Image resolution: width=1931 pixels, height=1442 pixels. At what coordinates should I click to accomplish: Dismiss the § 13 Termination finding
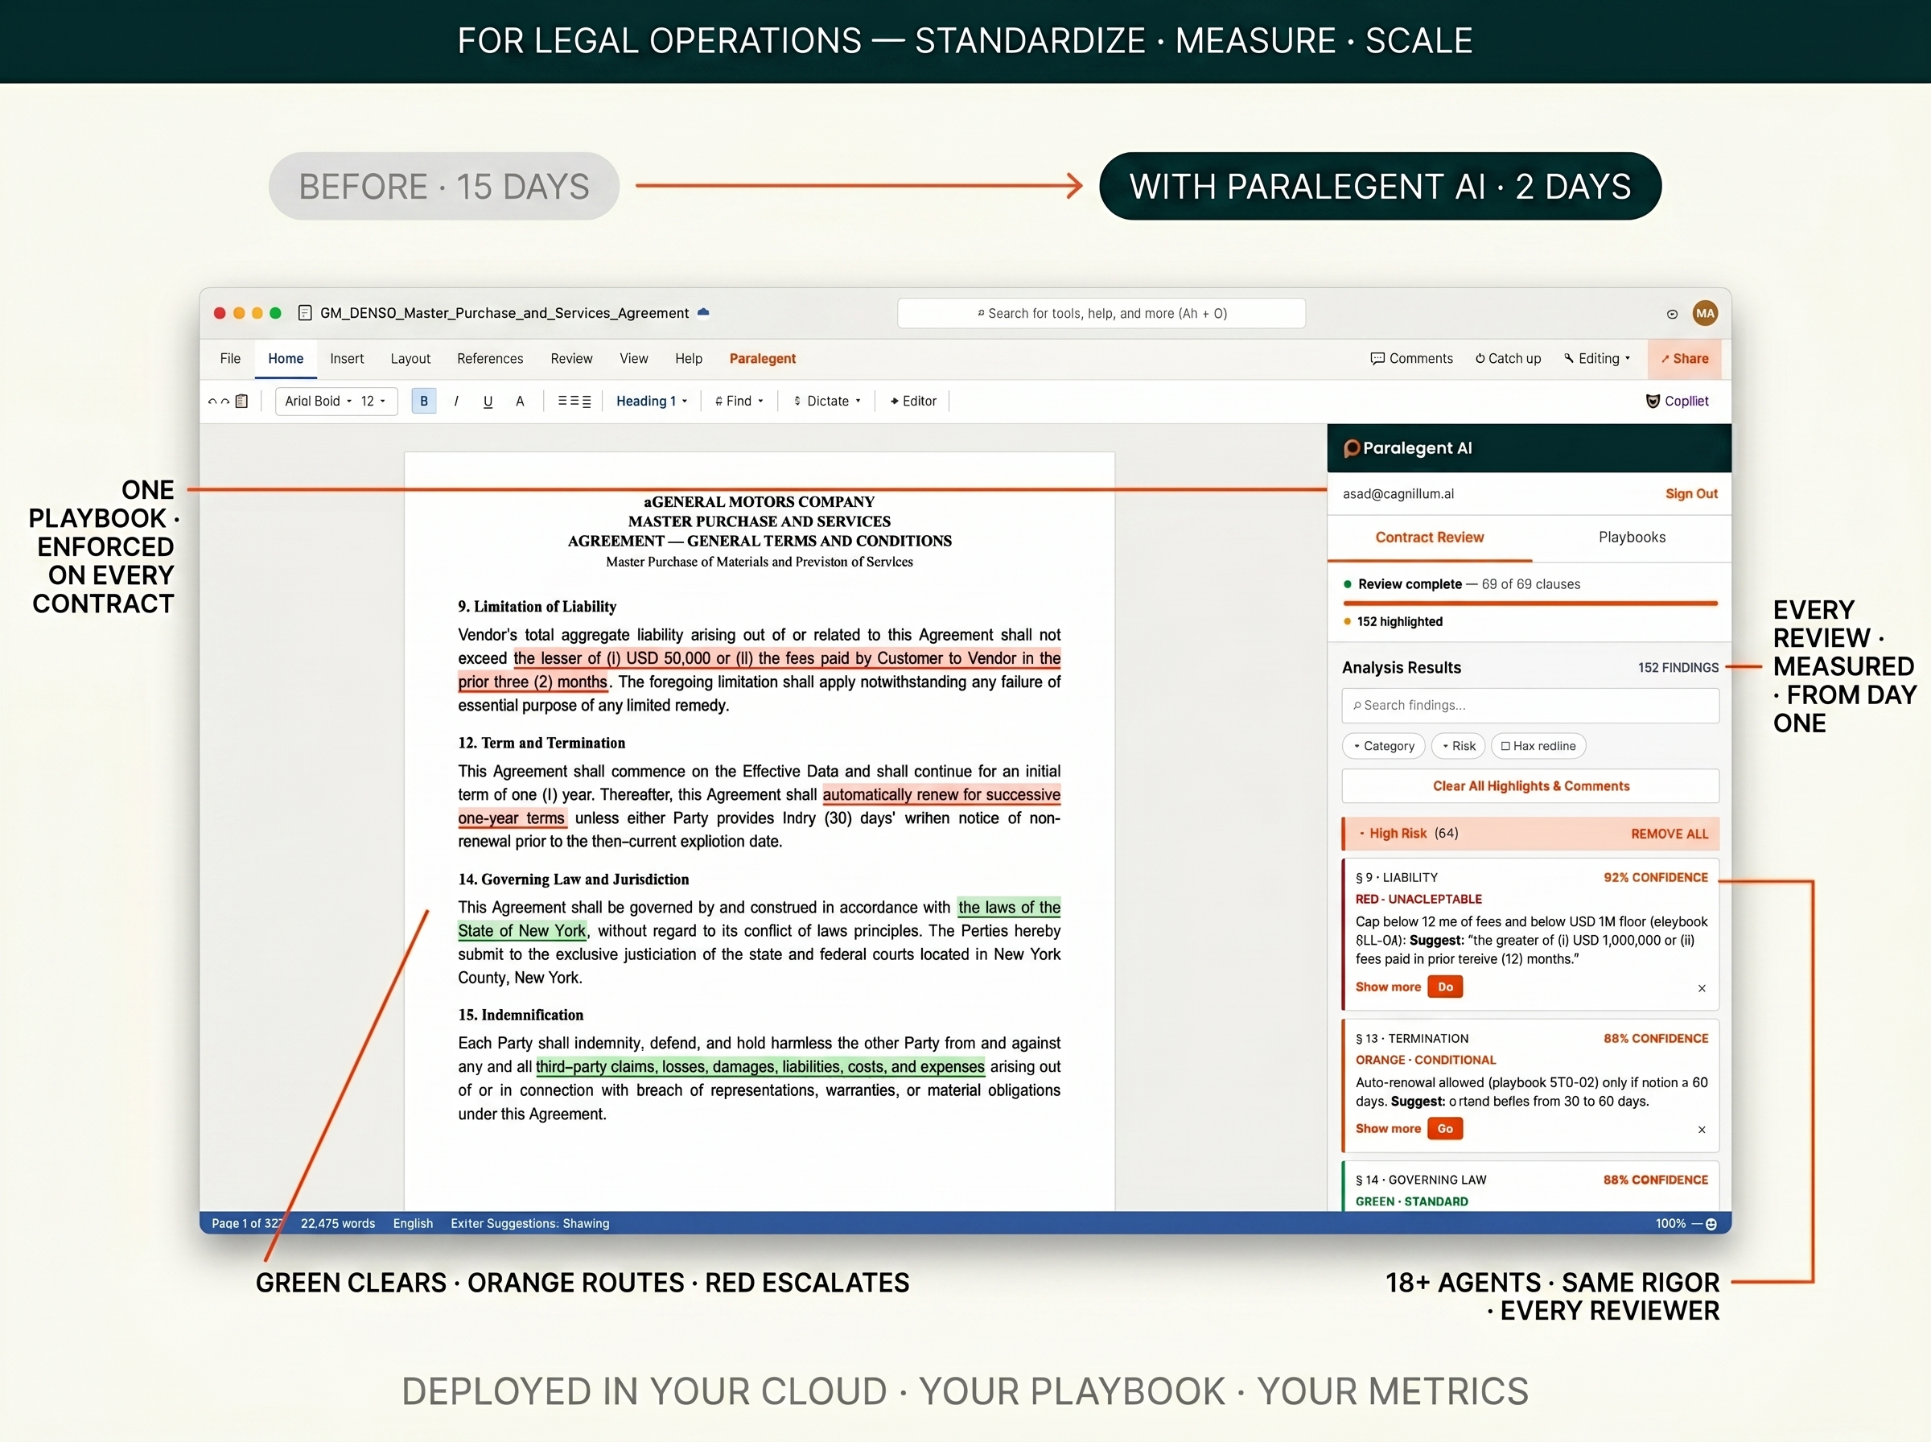(1702, 1130)
